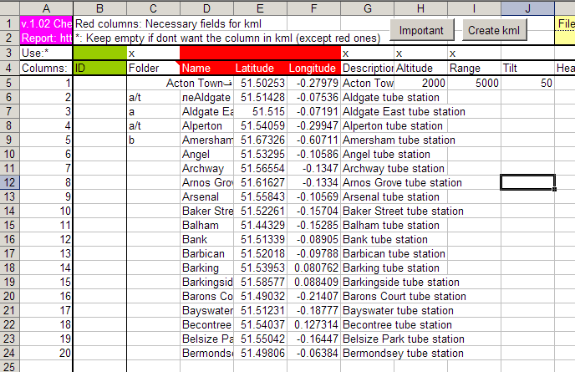Click the green ID header cell
Screen dimensions: 575x372
[99, 69]
